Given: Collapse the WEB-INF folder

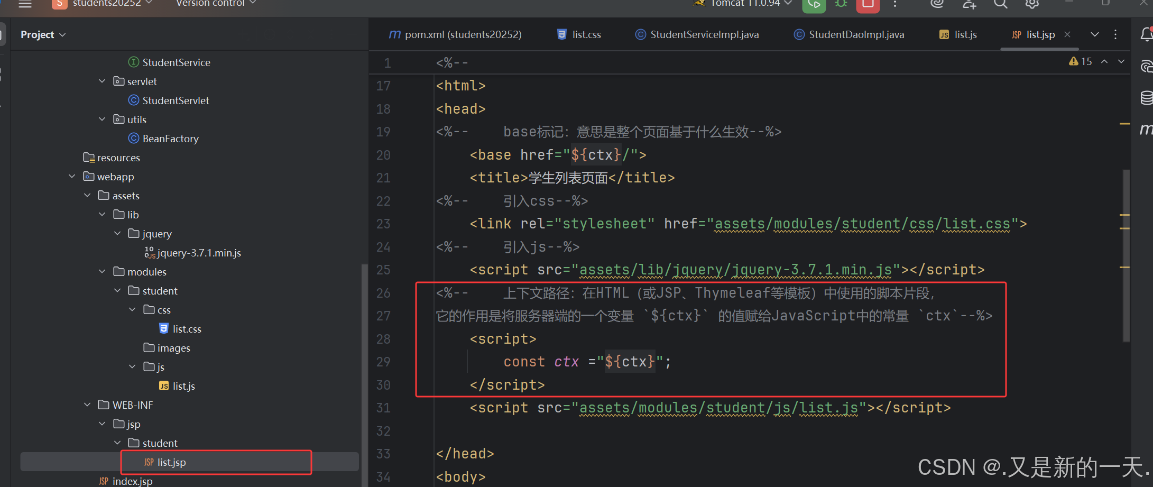Looking at the screenshot, I should 87,405.
